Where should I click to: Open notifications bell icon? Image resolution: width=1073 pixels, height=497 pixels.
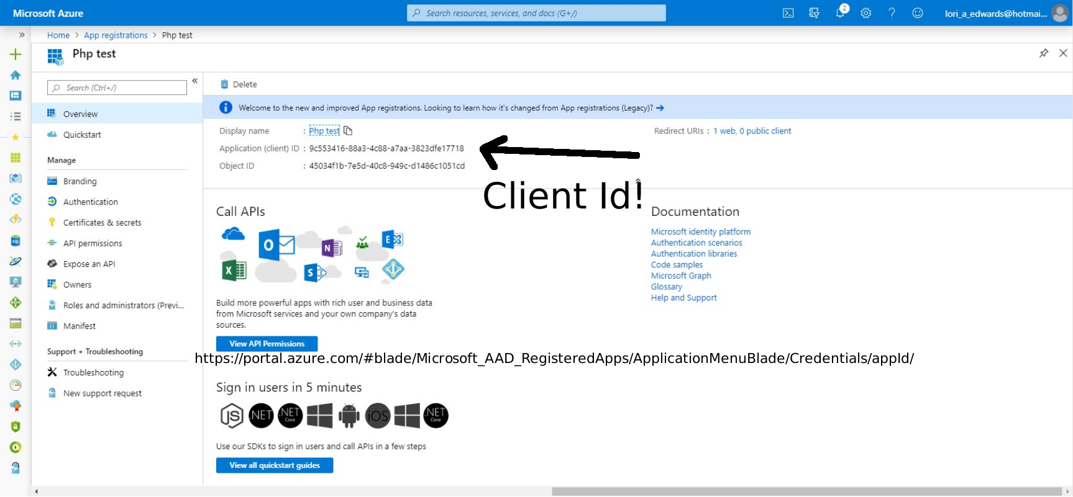[x=840, y=13]
